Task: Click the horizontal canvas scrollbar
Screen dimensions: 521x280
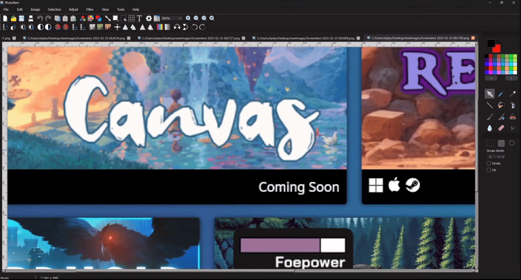Action: point(185,271)
